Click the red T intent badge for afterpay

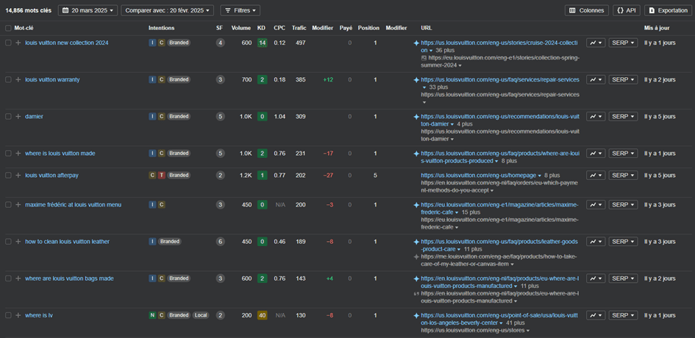point(161,175)
